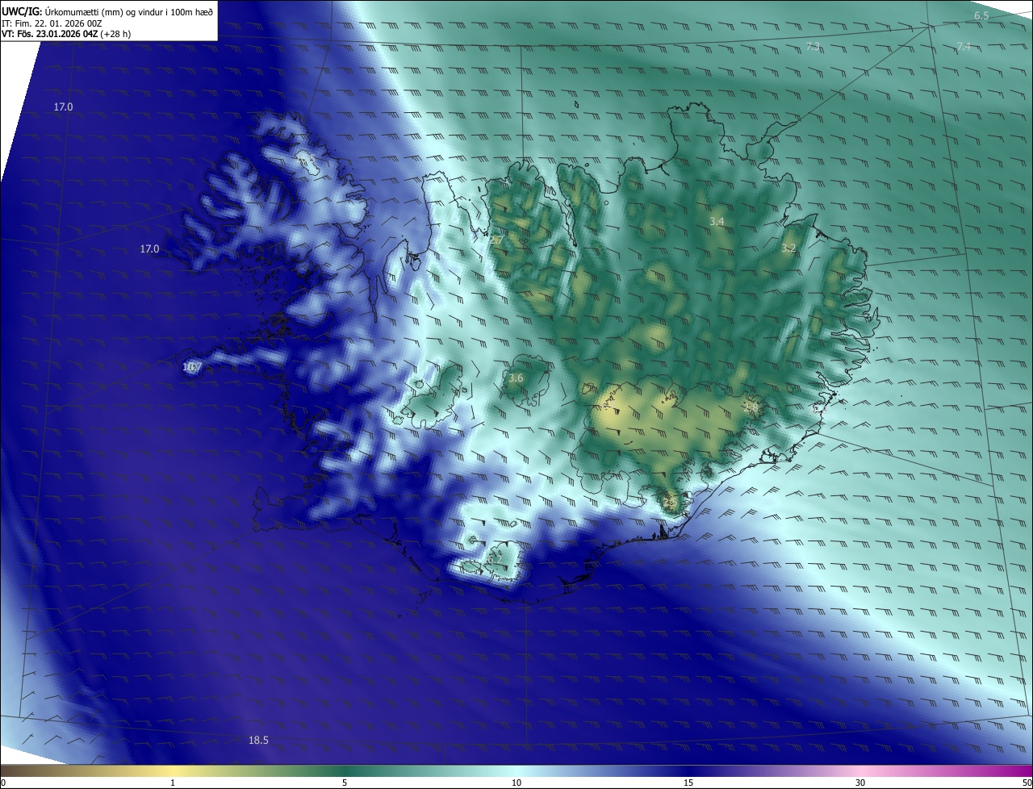Click the colorbar at the 5 tick

345,783
